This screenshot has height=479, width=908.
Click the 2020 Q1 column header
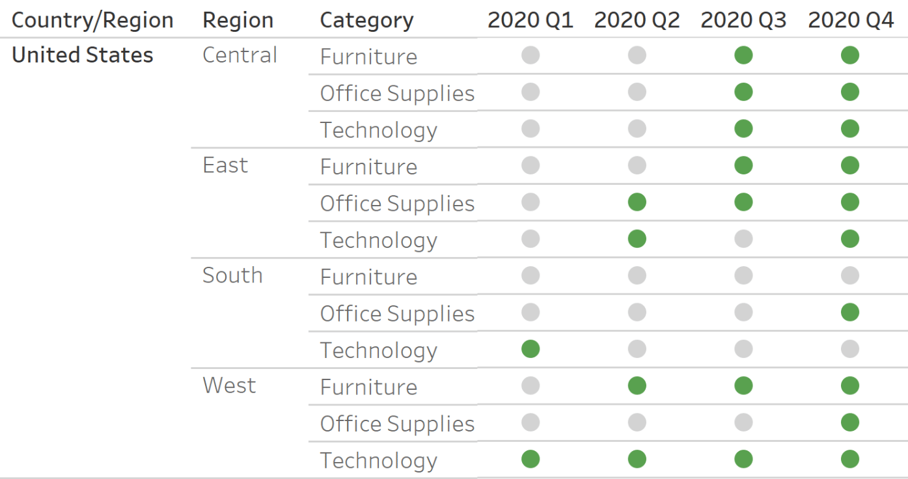tap(530, 20)
